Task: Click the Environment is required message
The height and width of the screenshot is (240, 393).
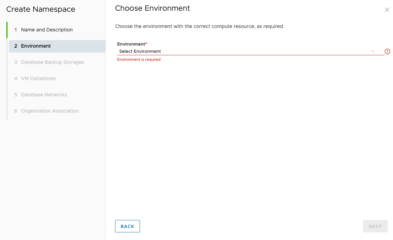Action: coord(139,59)
